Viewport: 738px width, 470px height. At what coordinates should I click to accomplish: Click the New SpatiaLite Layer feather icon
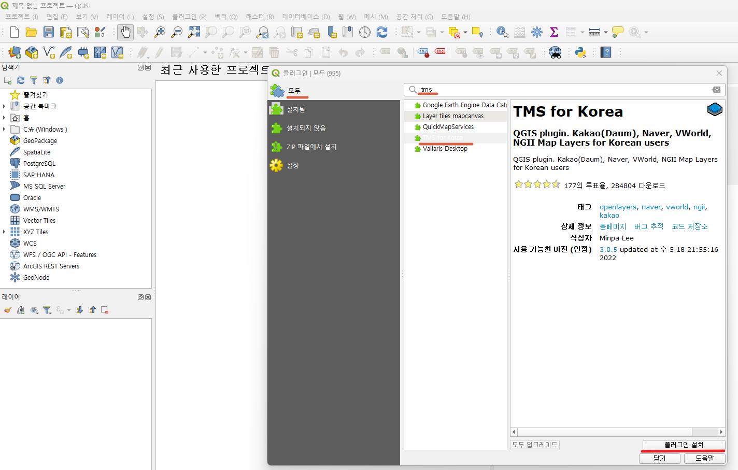pos(66,52)
